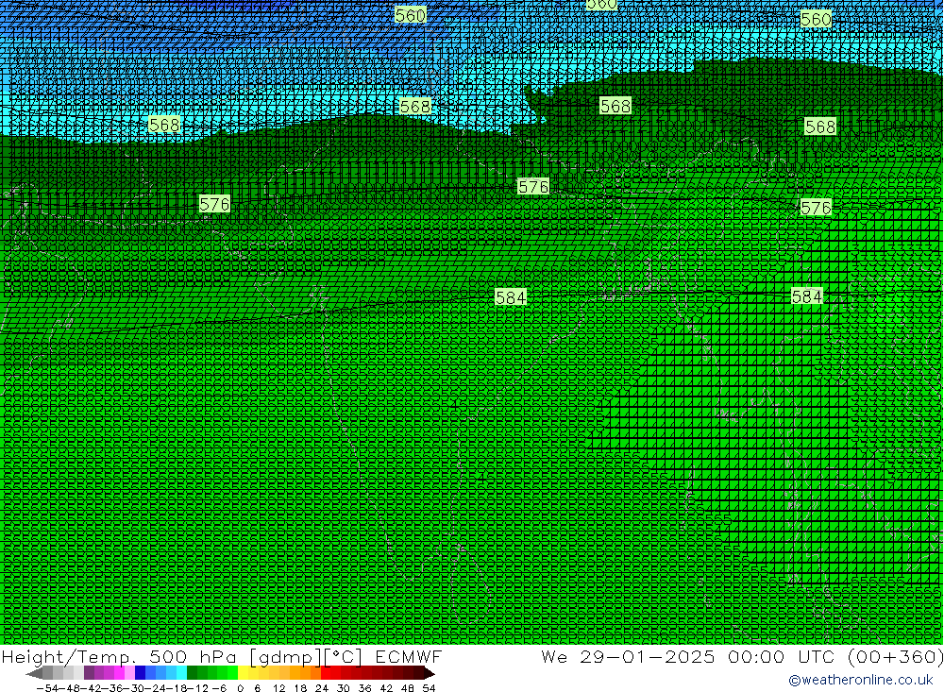The width and height of the screenshot is (944, 692).
Task: Click the '-54' legend value
Action: tap(47, 688)
